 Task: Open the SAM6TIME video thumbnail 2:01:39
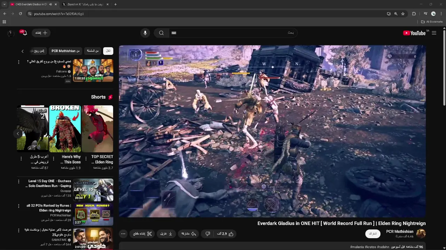(93, 239)
